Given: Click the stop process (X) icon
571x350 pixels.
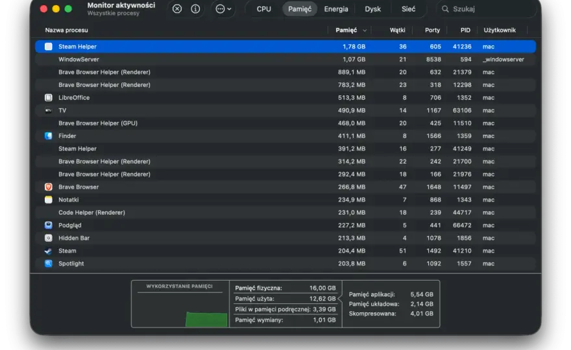Looking at the screenshot, I should 177,8.
